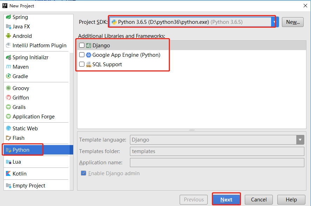The height and width of the screenshot is (206, 311).
Task: Click the Python logo in SDK field
Action: pyautogui.click(x=114, y=22)
